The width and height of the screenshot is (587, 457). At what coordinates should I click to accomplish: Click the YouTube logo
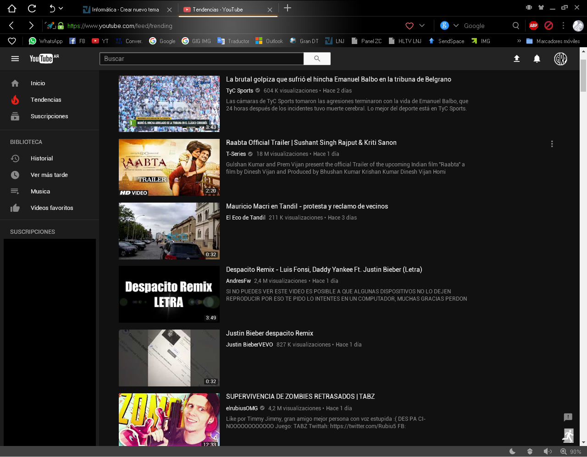(44, 58)
